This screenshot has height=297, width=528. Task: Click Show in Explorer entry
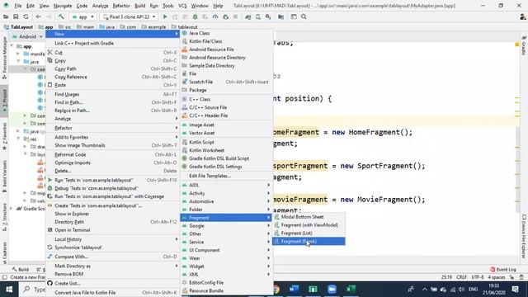113,214
